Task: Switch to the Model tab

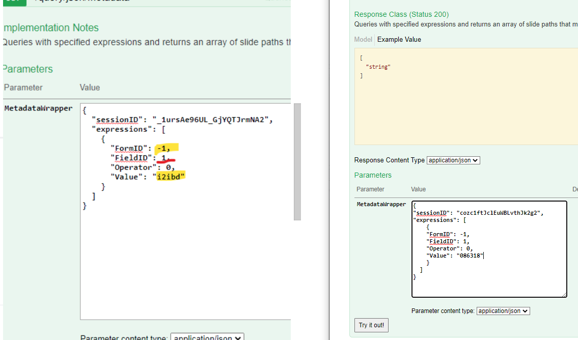Action: (363, 39)
